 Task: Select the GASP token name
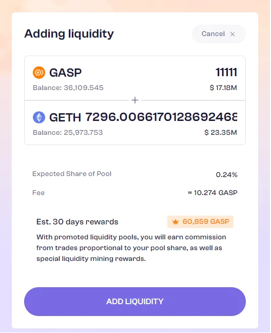pos(65,73)
